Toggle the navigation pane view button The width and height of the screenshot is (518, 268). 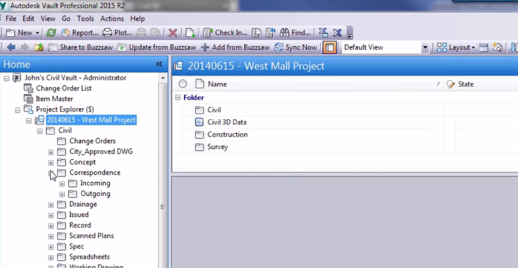click(x=329, y=47)
